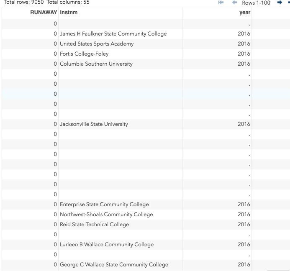The image size is (290, 271).
Task: Click the RUNAWAY column header
Action: coord(43,13)
